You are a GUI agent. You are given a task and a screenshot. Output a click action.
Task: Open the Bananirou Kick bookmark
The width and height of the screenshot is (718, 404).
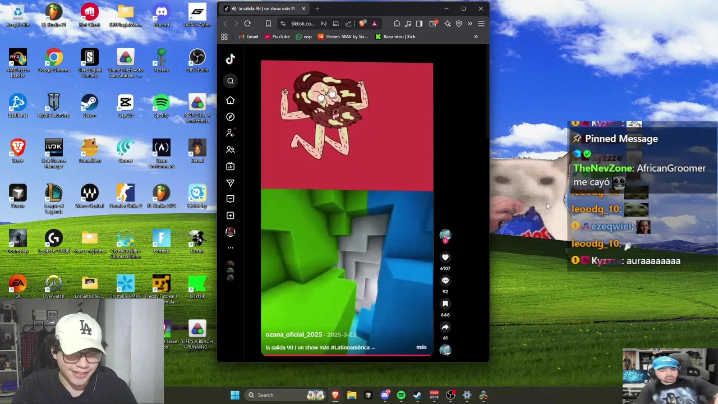coord(395,36)
